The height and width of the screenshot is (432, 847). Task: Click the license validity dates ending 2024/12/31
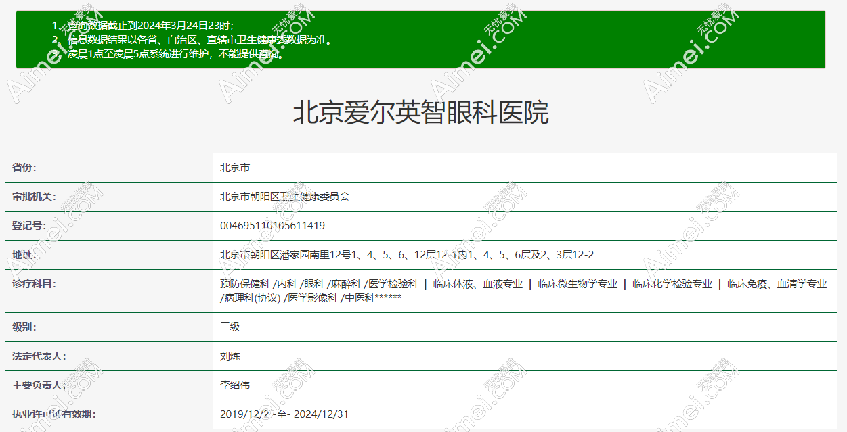284,414
